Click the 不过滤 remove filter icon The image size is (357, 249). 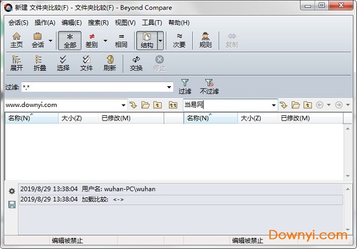209,87
